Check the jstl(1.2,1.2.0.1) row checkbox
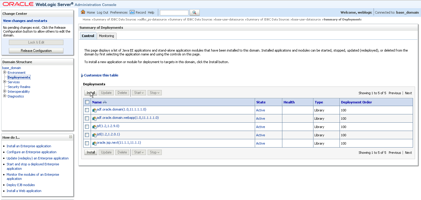 point(87,135)
